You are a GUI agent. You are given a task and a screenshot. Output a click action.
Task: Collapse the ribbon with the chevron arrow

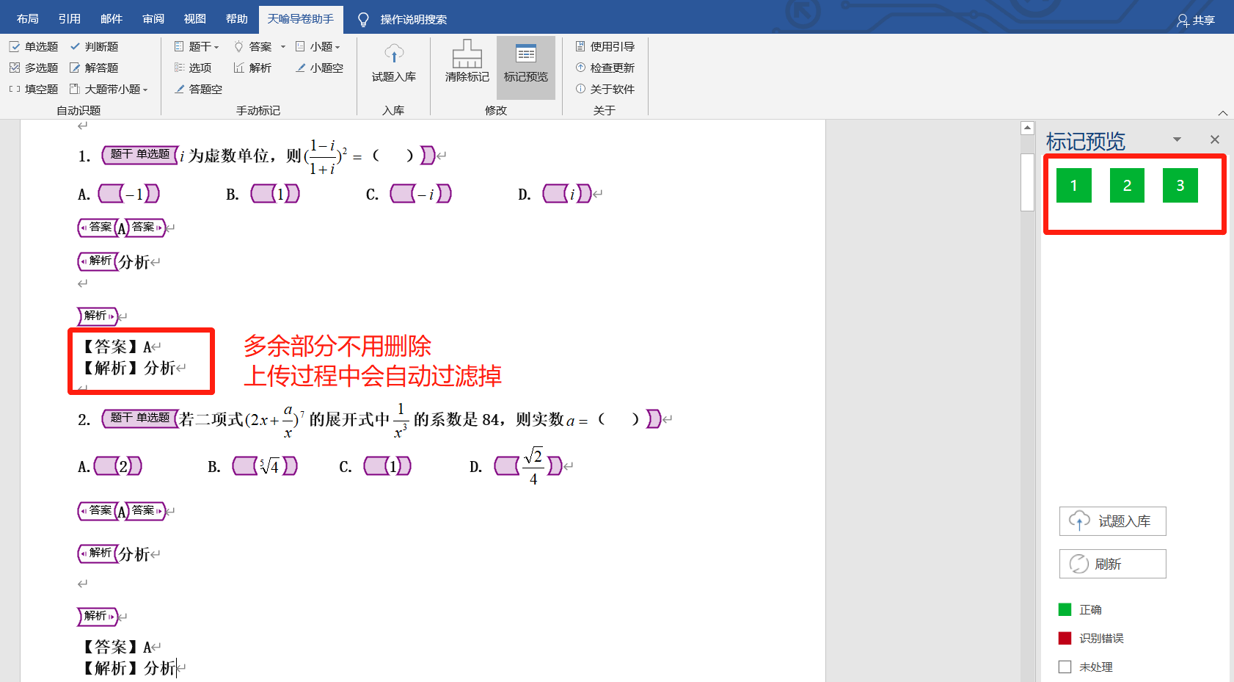[1222, 113]
